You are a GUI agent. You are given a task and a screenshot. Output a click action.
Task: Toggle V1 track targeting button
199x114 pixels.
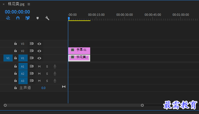[x=23, y=58]
